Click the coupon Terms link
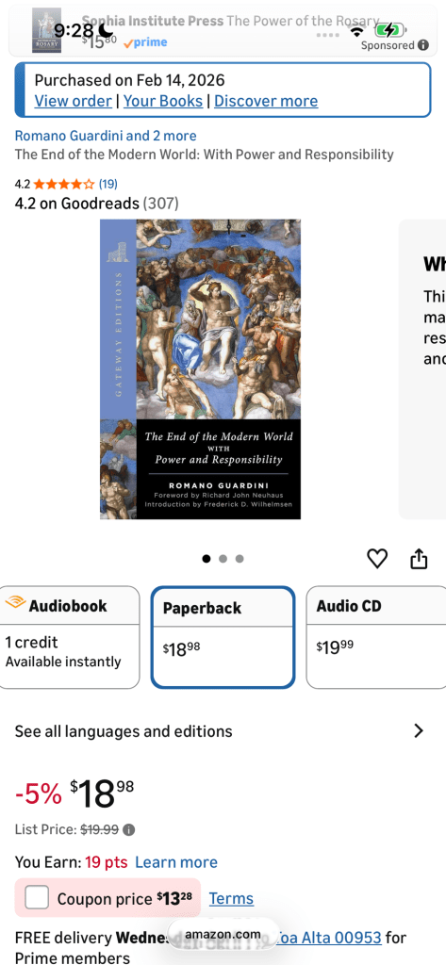 click(x=231, y=898)
